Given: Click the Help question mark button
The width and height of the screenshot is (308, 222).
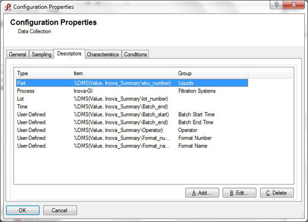Looking at the screenshot, I should [x=277, y=4].
